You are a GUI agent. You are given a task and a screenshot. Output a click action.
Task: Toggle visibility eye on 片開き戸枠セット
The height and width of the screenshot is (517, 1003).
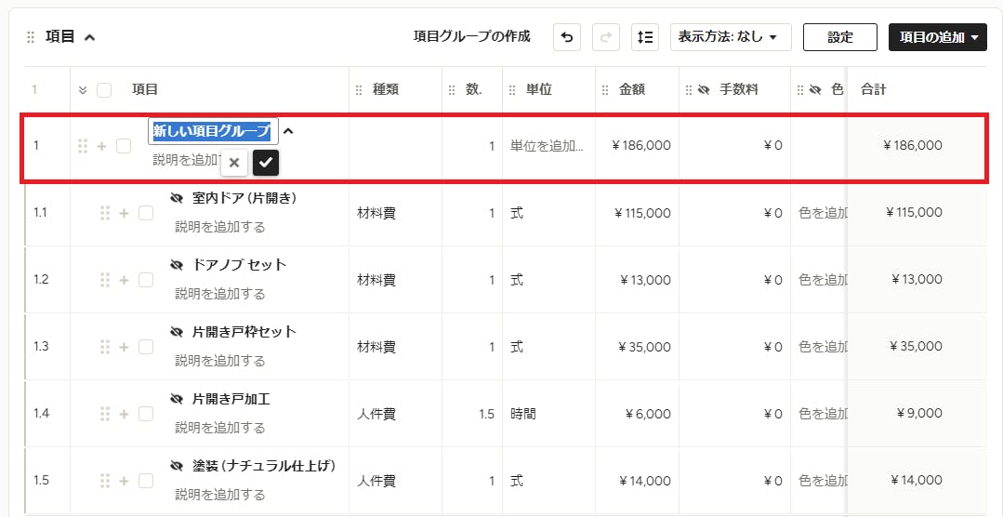click(178, 332)
